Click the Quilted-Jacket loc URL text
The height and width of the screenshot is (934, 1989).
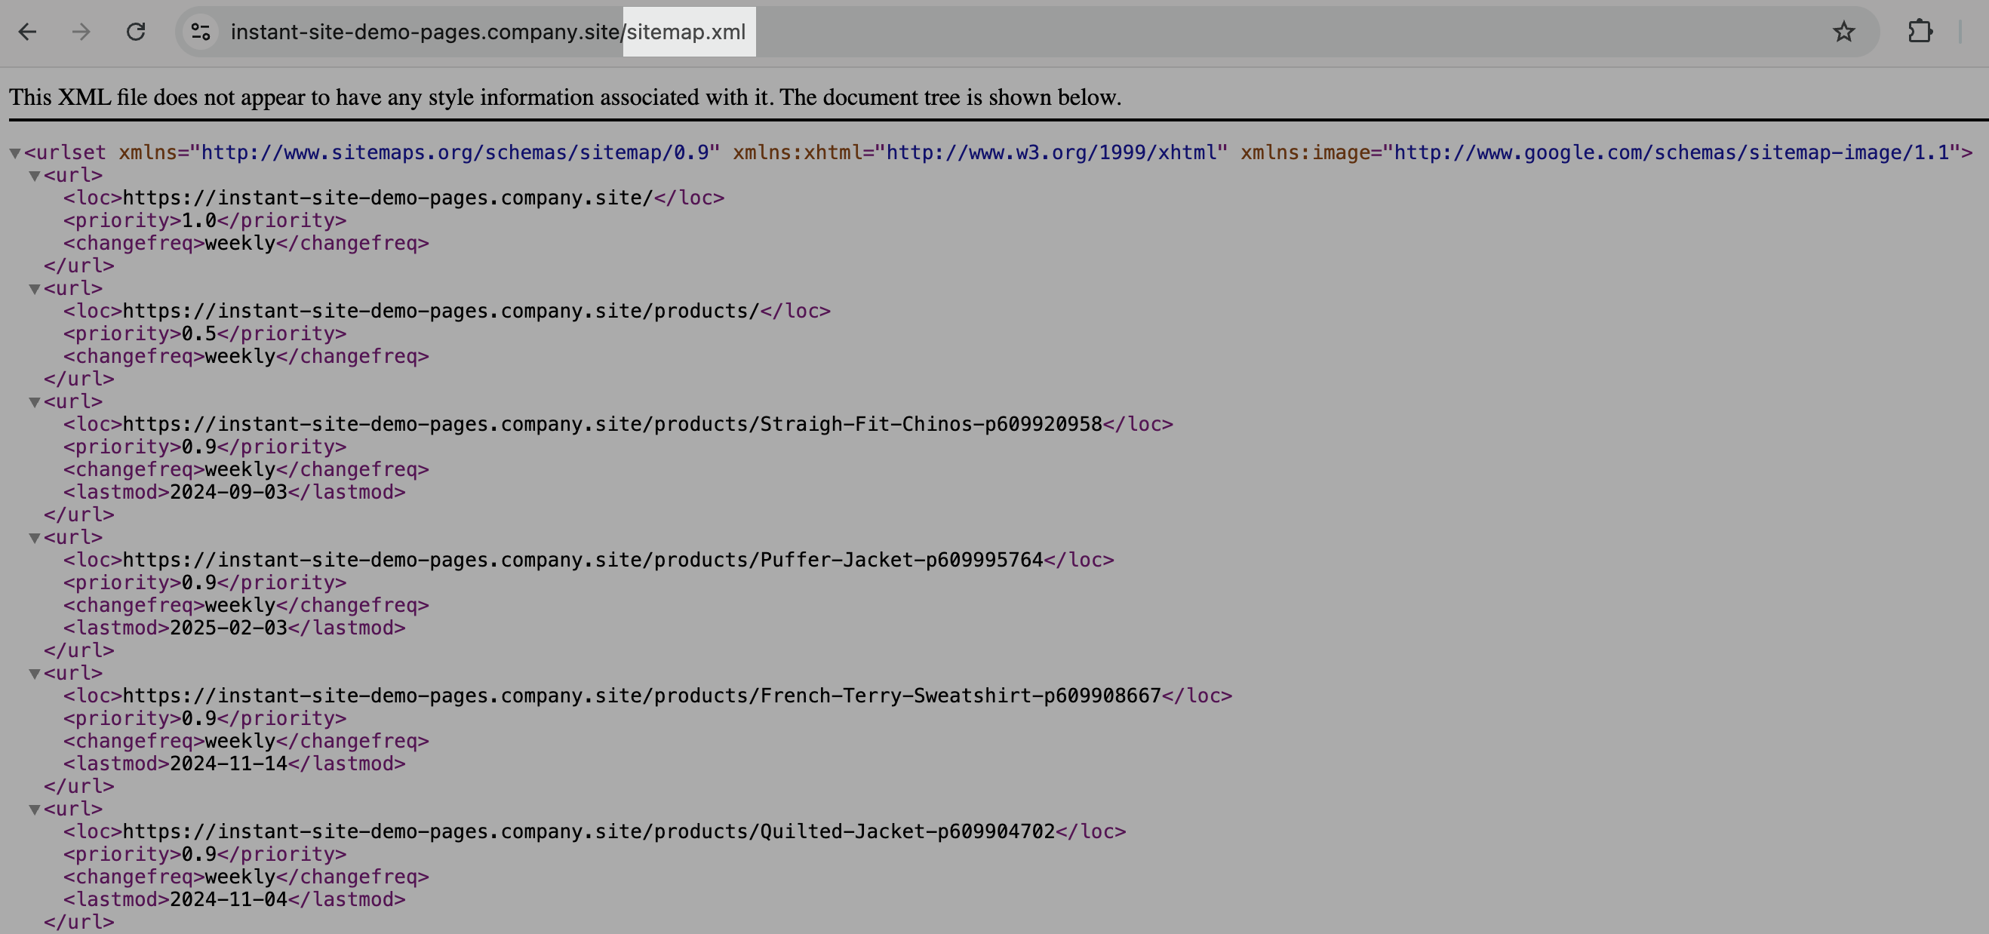point(589,831)
